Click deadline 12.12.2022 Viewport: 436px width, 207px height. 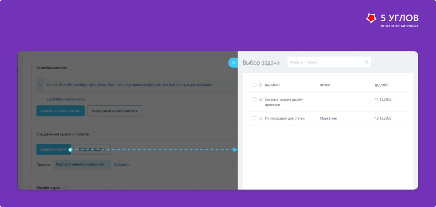(383, 118)
